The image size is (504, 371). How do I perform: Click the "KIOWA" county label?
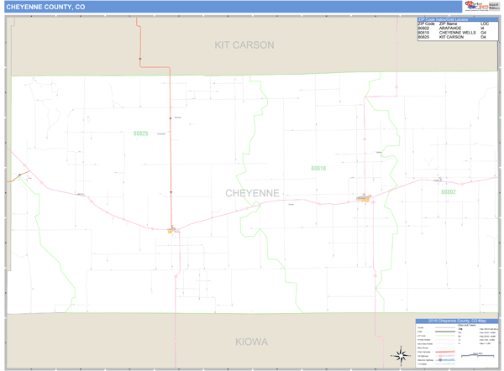251,342
